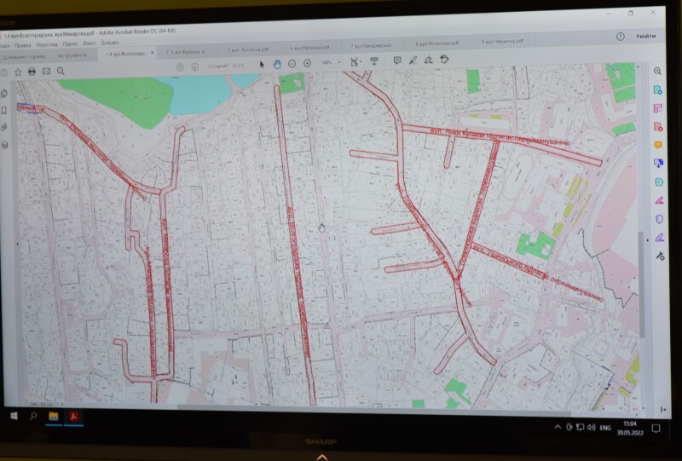The height and width of the screenshot is (461, 682).
Task: Print the document using the printer icon
Action: 32,72
